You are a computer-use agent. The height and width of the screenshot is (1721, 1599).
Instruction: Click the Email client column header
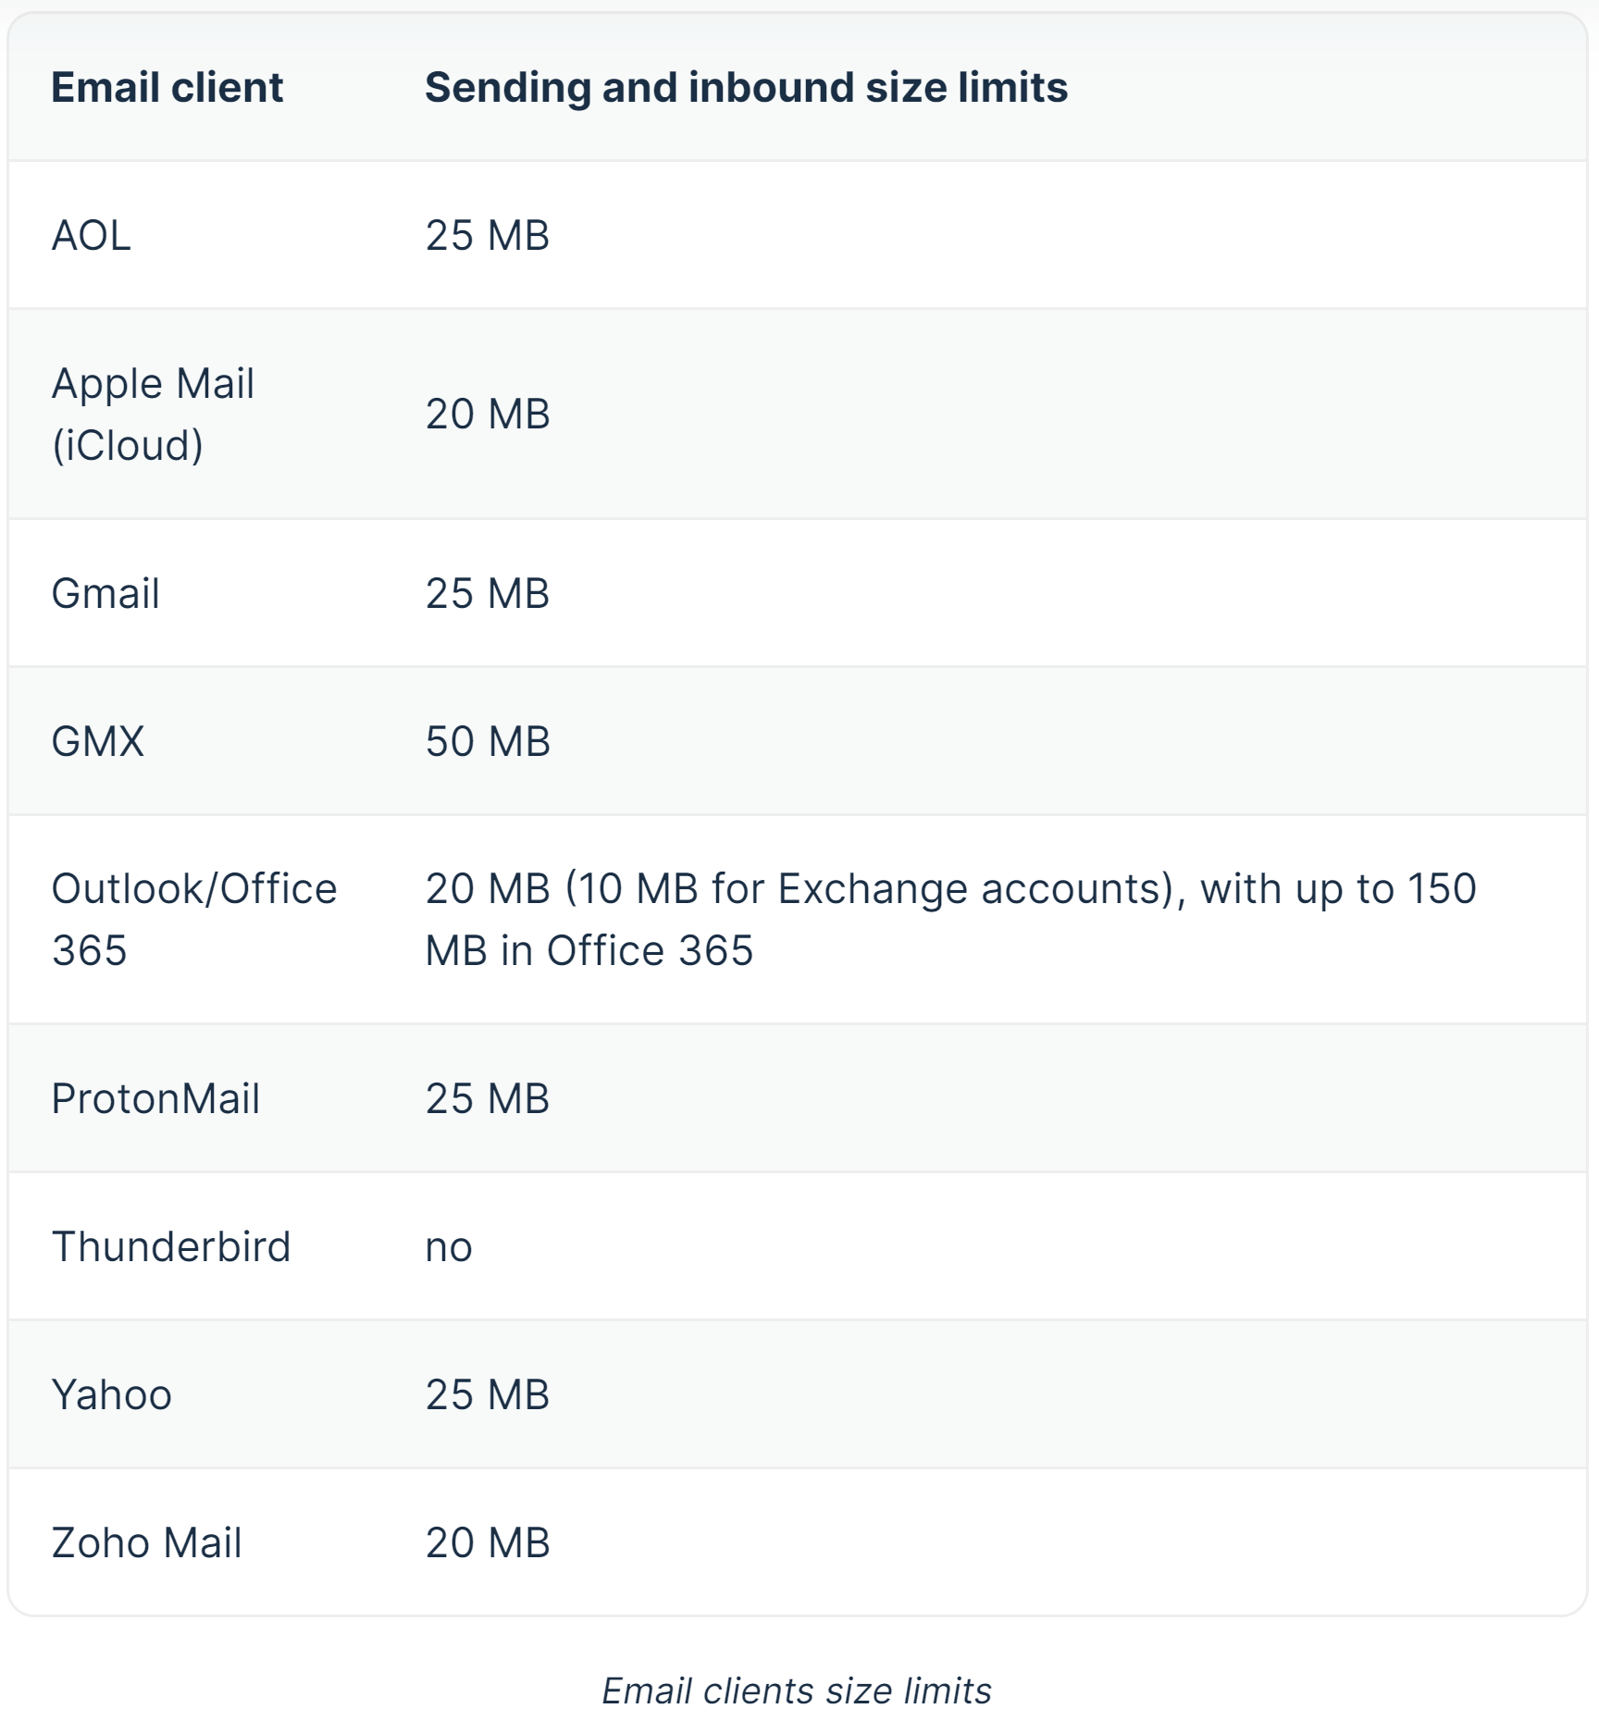pos(167,88)
